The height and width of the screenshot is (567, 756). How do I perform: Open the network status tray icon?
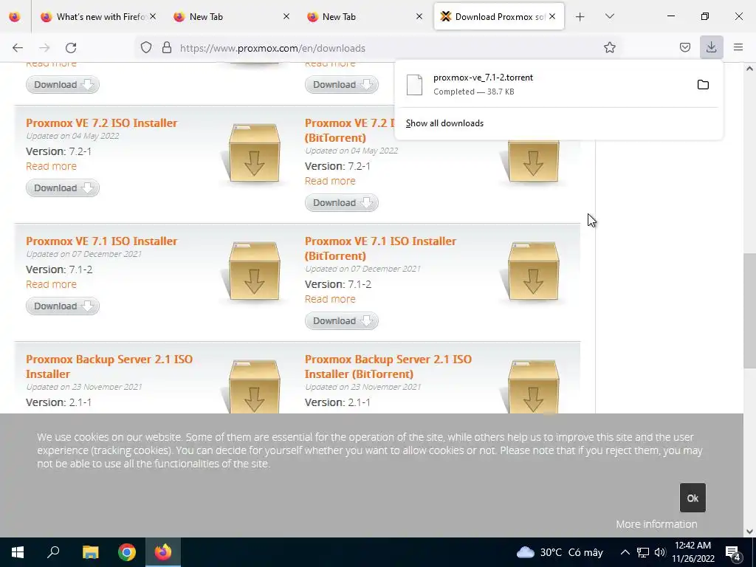point(643,552)
